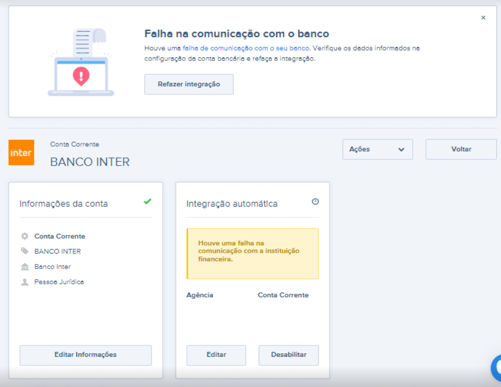Click the Voltar button
This screenshot has height=387, width=501.
[x=460, y=149]
